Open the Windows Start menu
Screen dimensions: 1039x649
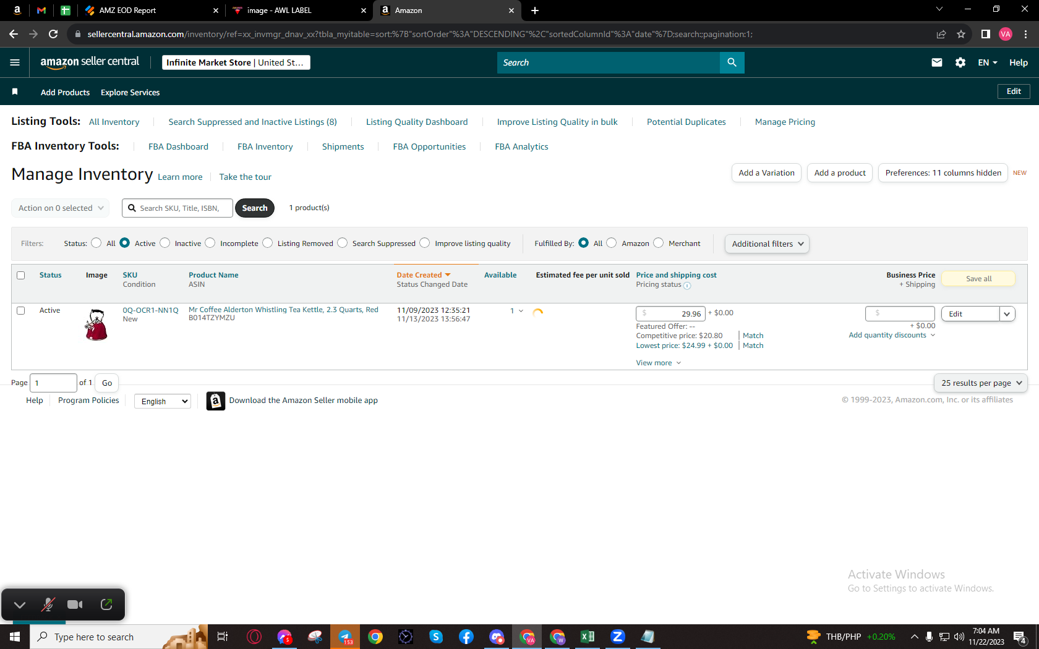pos(15,637)
